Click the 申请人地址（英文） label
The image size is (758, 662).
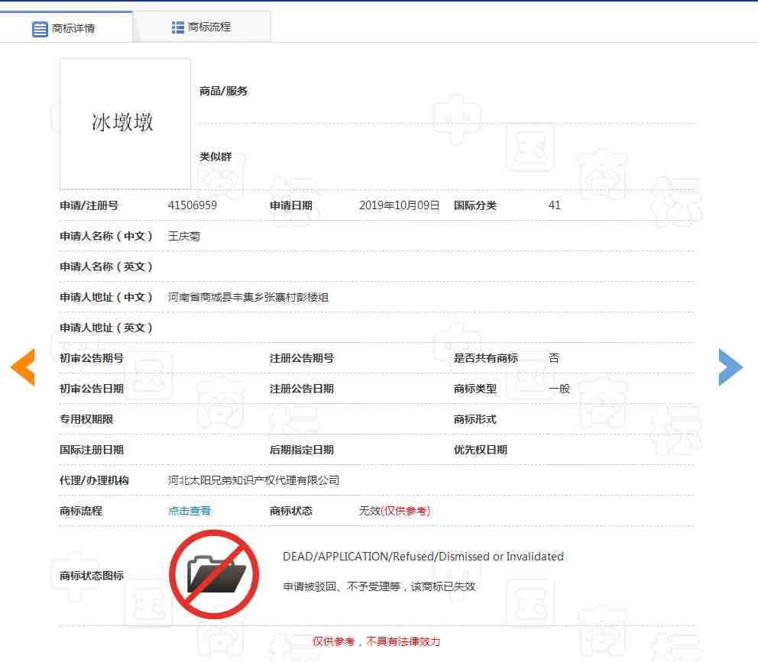(106, 328)
